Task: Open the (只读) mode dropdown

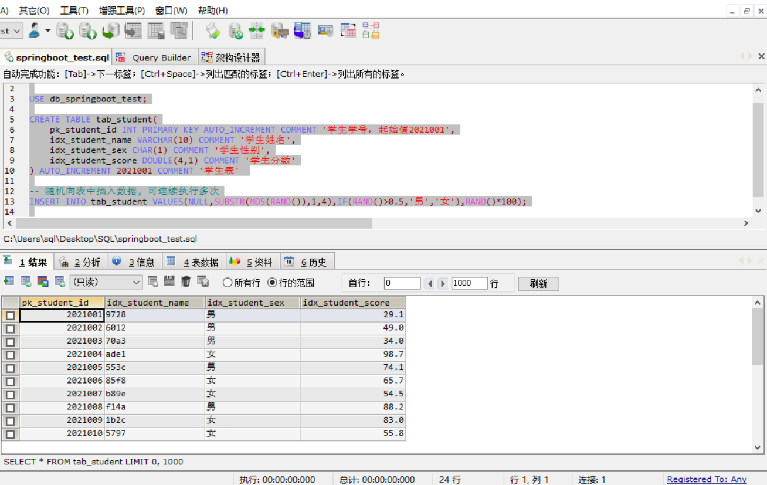Action: (106, 282)
